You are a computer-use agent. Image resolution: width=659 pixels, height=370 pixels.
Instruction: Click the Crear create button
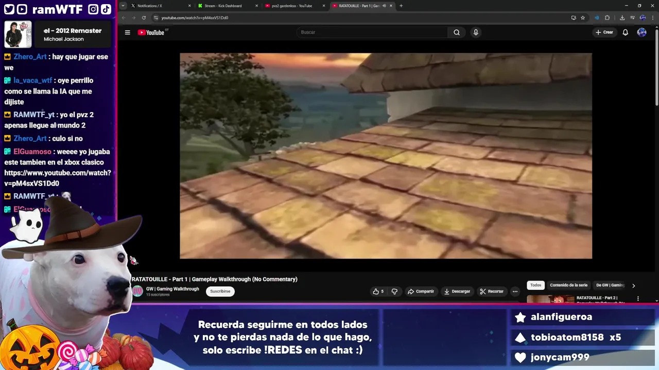pyautogui.click(x=604, y=32)
